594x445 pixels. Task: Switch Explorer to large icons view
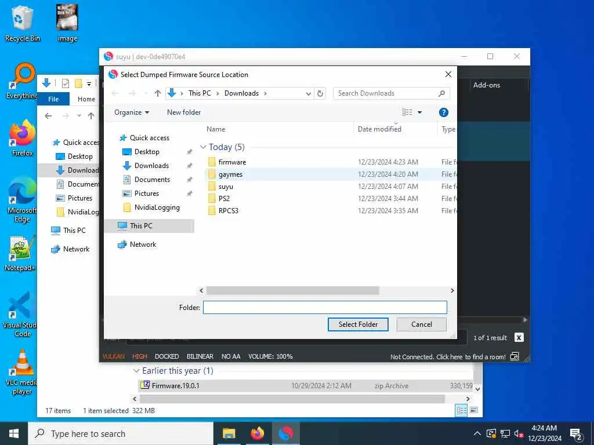[x=473, y=410]
